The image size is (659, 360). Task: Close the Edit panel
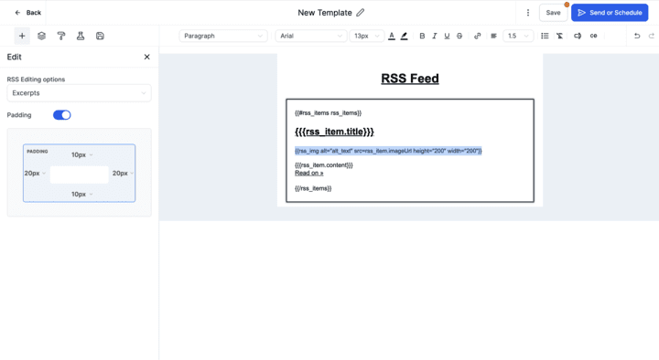tap(146, 57)
